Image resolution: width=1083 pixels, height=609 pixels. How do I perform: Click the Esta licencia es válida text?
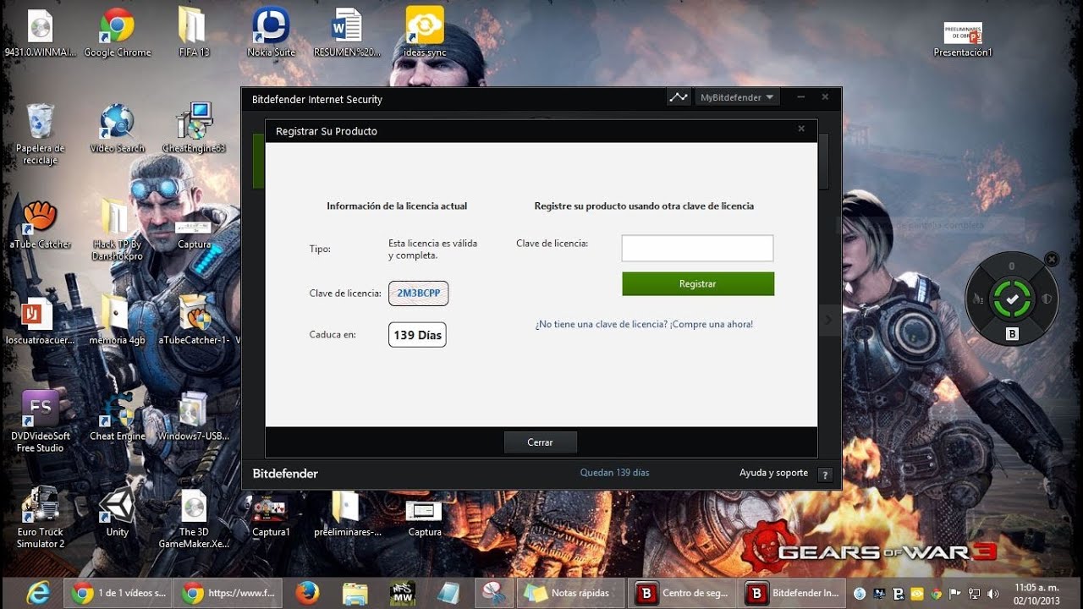pos(432,249)
